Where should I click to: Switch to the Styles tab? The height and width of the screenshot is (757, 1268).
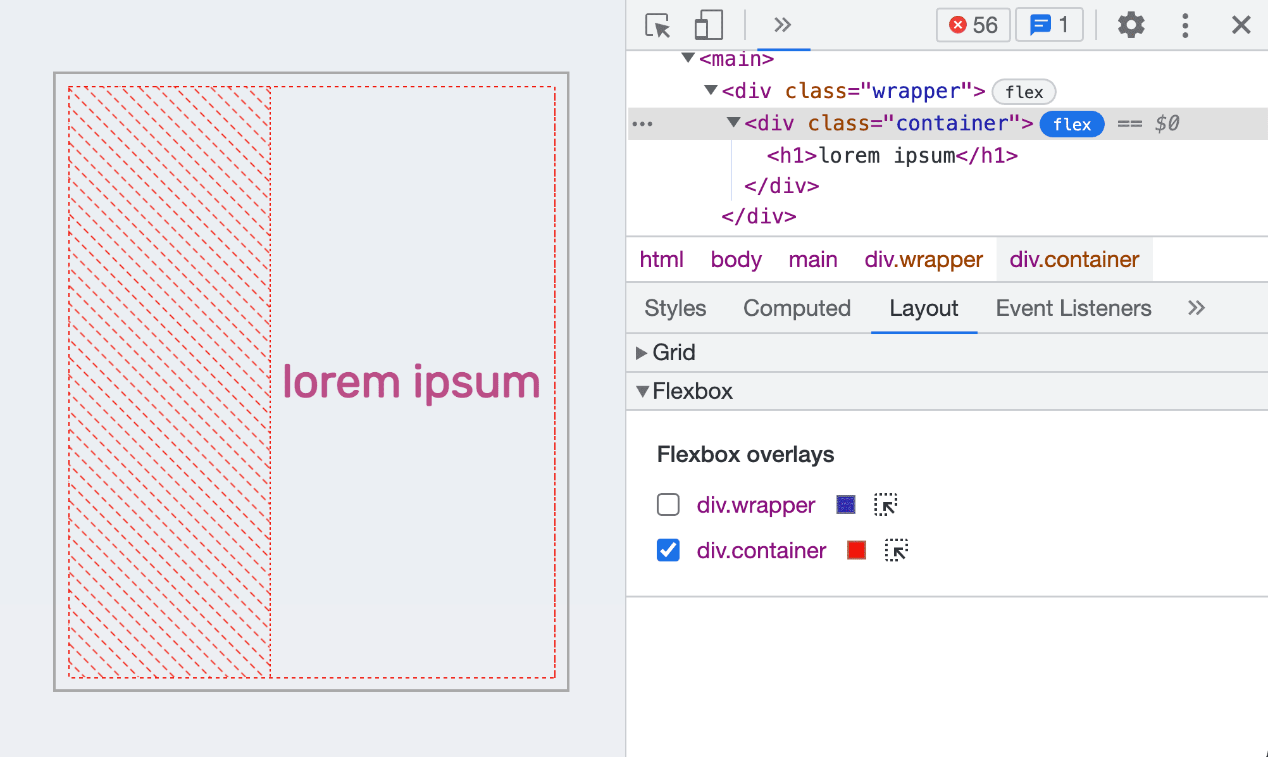point(674,308)
